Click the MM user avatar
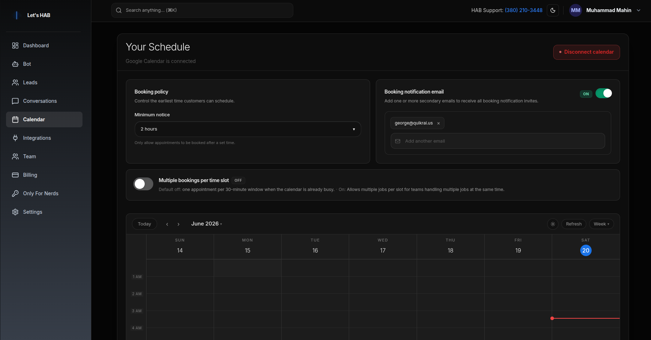 coord(576,10)
